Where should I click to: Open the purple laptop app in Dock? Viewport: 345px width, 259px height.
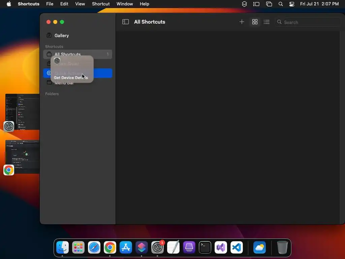click(189, 247)
